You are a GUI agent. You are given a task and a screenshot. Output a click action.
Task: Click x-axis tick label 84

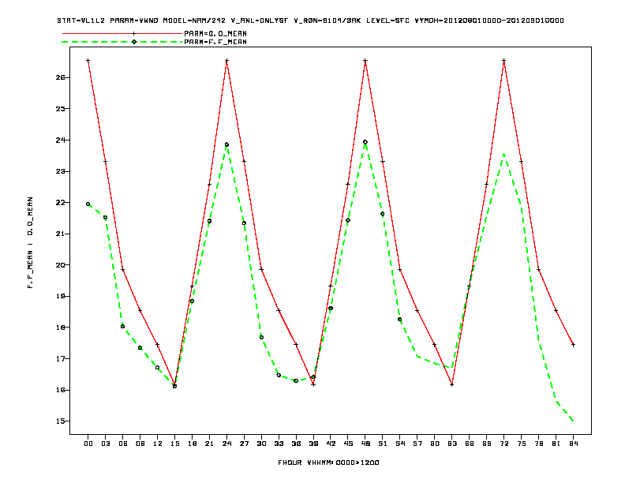(x=573, y=444)
